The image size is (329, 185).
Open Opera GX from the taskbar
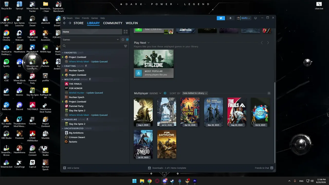(x=157, y=181)
